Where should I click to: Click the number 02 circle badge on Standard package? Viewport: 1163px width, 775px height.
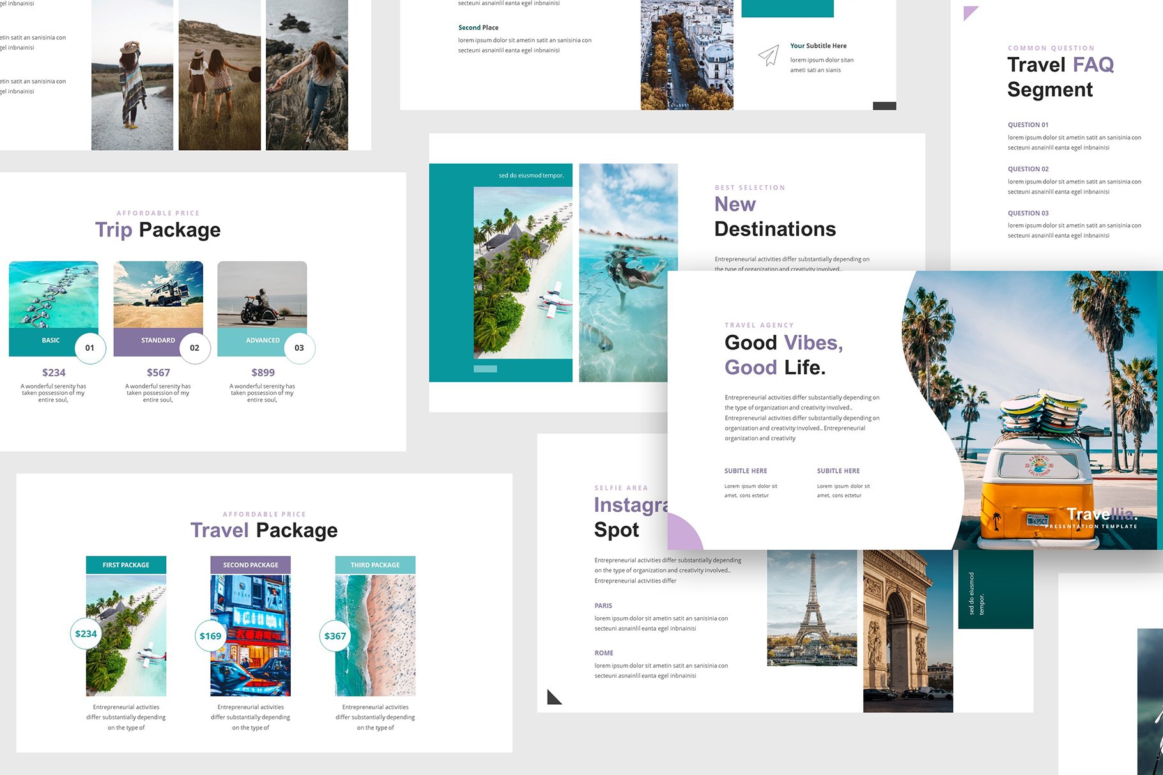click(x=194, y=348)
